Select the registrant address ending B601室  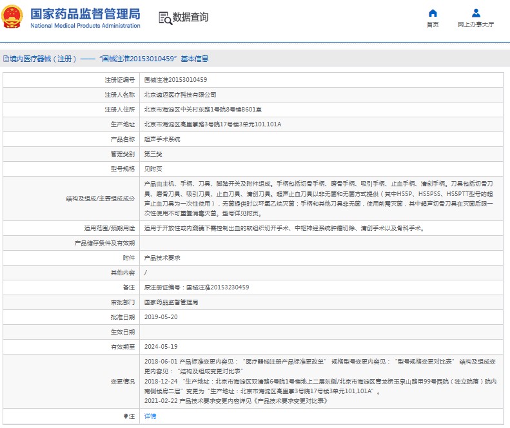coord(202,110)
